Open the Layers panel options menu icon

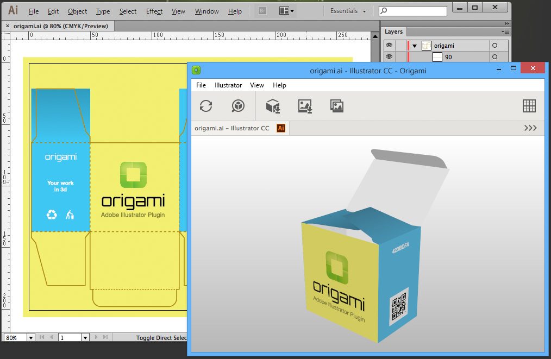[x=505, y=32]
